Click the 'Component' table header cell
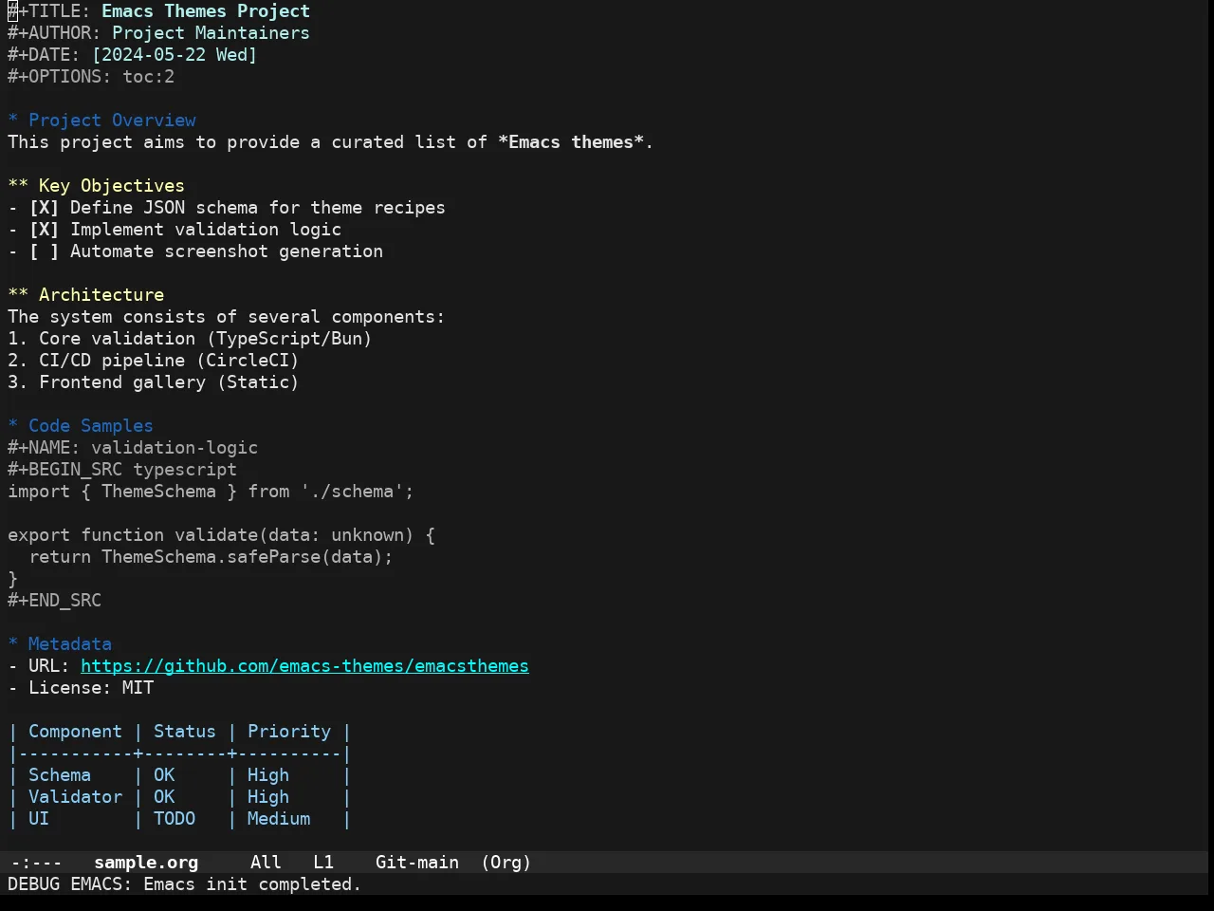This screenshot has width=1214, height=911. click(x=75, y=732)
